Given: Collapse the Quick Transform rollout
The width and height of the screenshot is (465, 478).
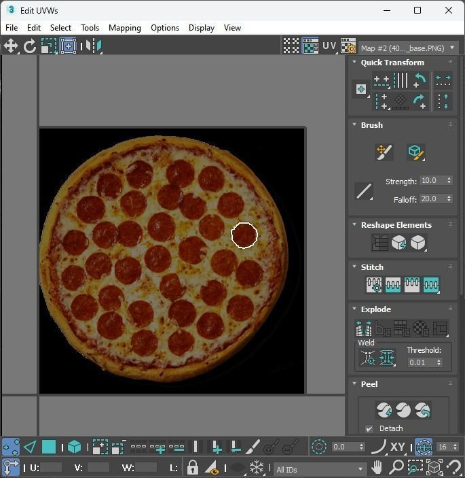Looking at the screenshot, I should 354,62.
